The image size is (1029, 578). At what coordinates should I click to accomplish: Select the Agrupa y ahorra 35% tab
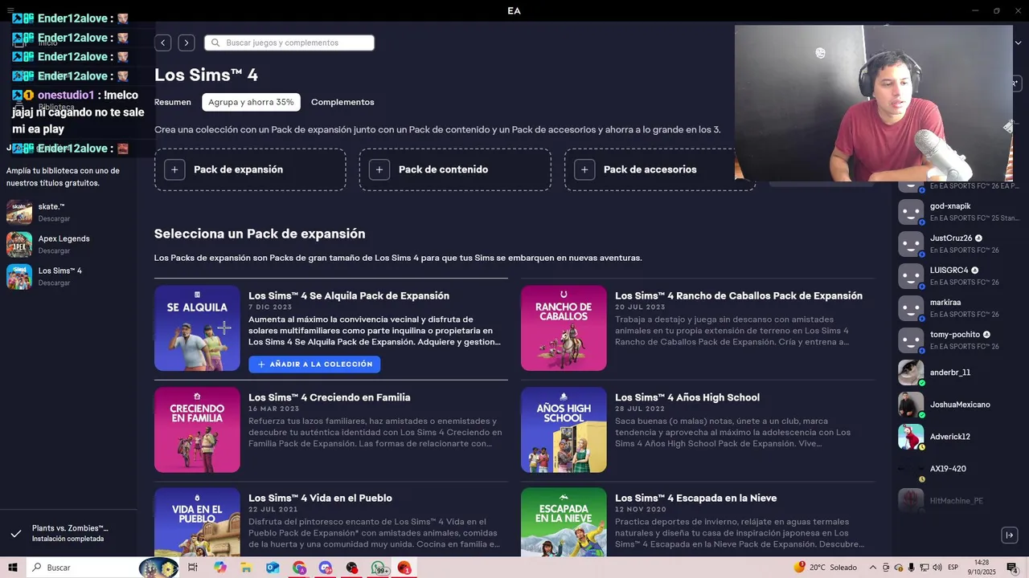click(251, 102)
